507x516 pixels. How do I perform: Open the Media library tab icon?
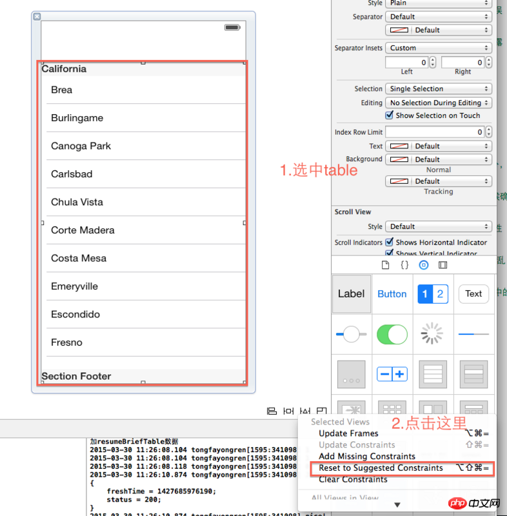click(442, 265)
